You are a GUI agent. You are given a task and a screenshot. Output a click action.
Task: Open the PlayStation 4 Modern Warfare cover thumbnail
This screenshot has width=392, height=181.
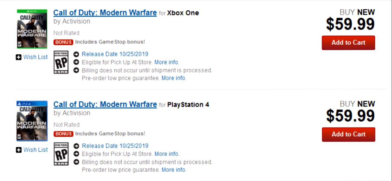point(32,121)
